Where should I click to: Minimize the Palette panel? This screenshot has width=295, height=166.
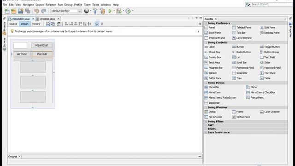pos(285,19)
